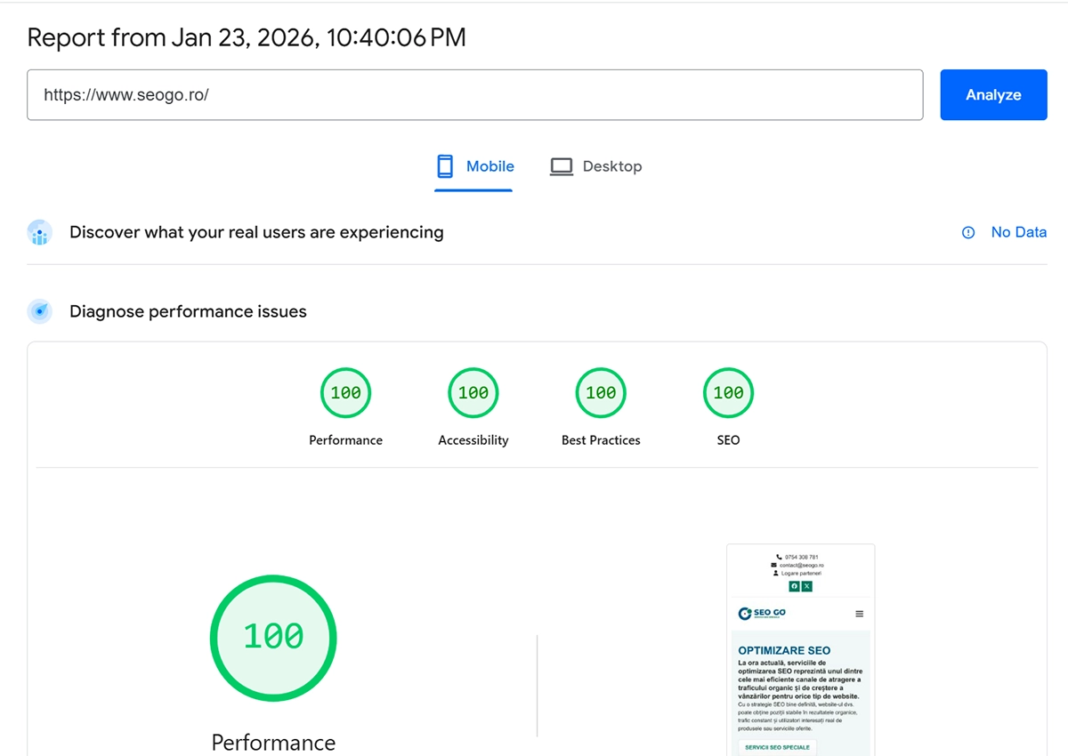Viewport: 1068px width, 756px height.
Task: Click the laptop icon on the Desktop tab
Action: point(561,165)
